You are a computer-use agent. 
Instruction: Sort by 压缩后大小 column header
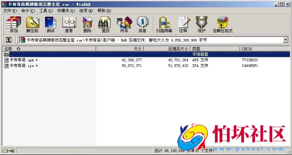click(167, 49)
